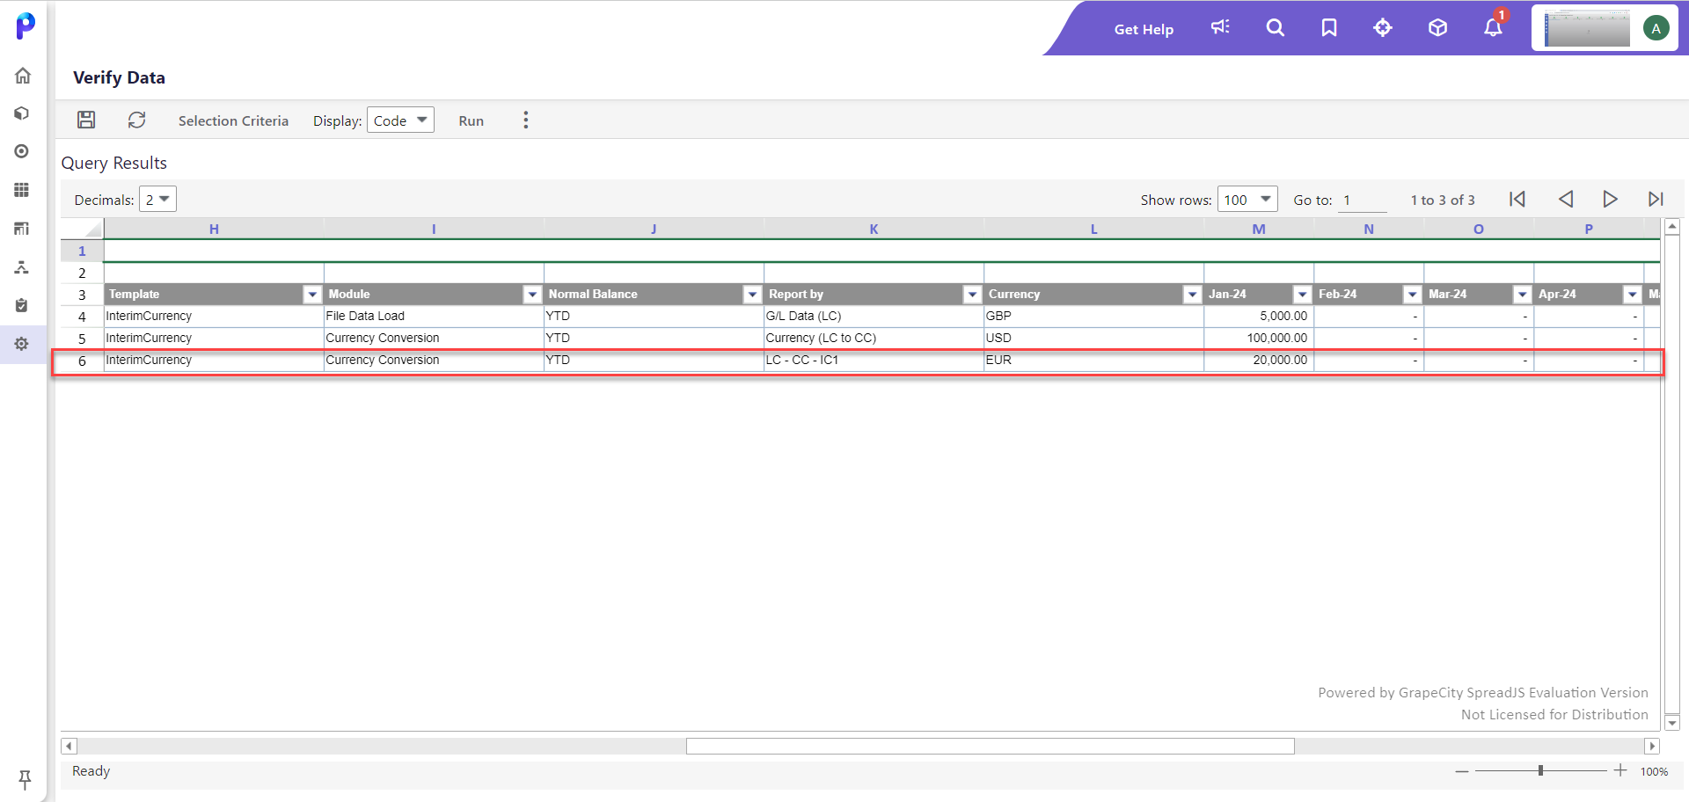Click the 3D box header icon
This screenshot has height=802, width=1689.
[x=1437, y=28]
